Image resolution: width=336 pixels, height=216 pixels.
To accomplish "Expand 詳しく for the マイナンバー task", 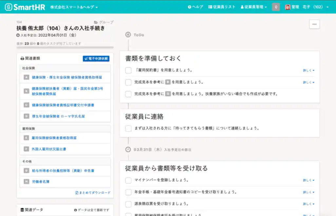I will tap(308, 180).
